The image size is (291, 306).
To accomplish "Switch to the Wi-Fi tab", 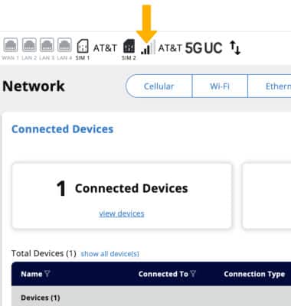I will point(220,86).
